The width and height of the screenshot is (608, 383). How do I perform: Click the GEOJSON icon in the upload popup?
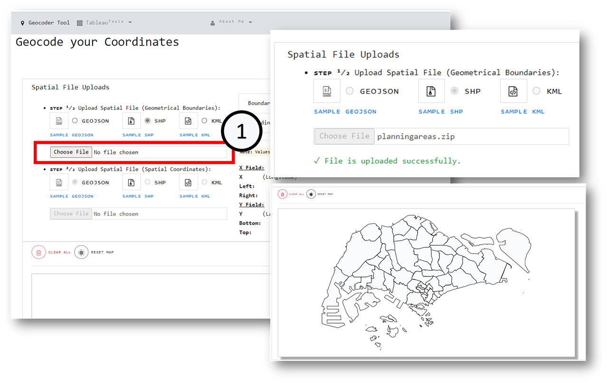[x=327, y=91]
